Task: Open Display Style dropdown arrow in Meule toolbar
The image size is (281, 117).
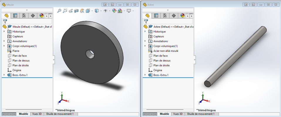Action: click(101, 11)
